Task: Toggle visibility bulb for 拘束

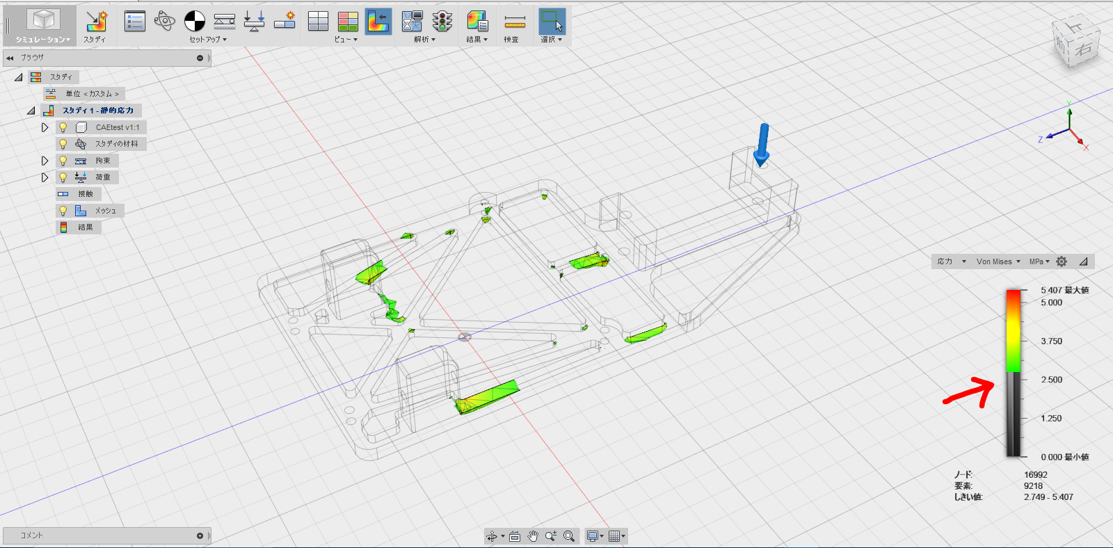Action: (63, 161)
